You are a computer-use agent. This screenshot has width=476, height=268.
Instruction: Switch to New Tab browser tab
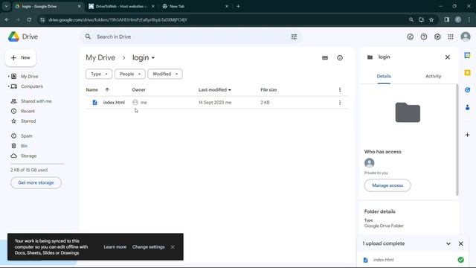[x=196, y=6]
